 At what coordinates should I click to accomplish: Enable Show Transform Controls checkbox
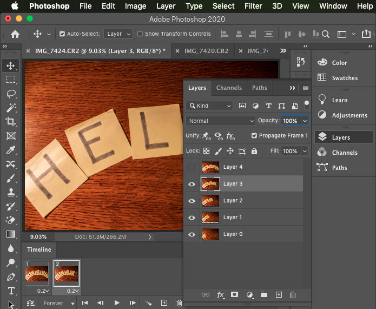[140, 34]
